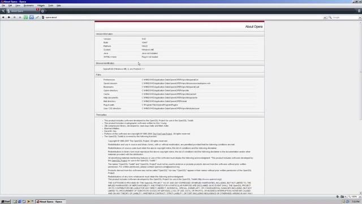The width and height of the screenshot is (362, 204).
Task: Click the scrollbar down arrow
Action: [x=361, y=193]
